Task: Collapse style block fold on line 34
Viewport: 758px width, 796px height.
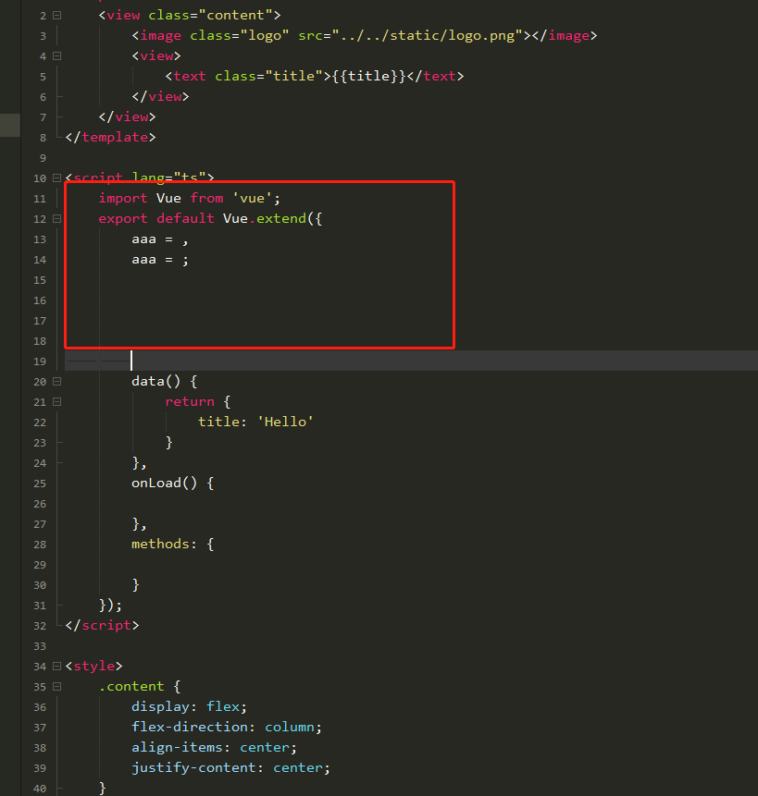Action: click(x=56, y=666)
